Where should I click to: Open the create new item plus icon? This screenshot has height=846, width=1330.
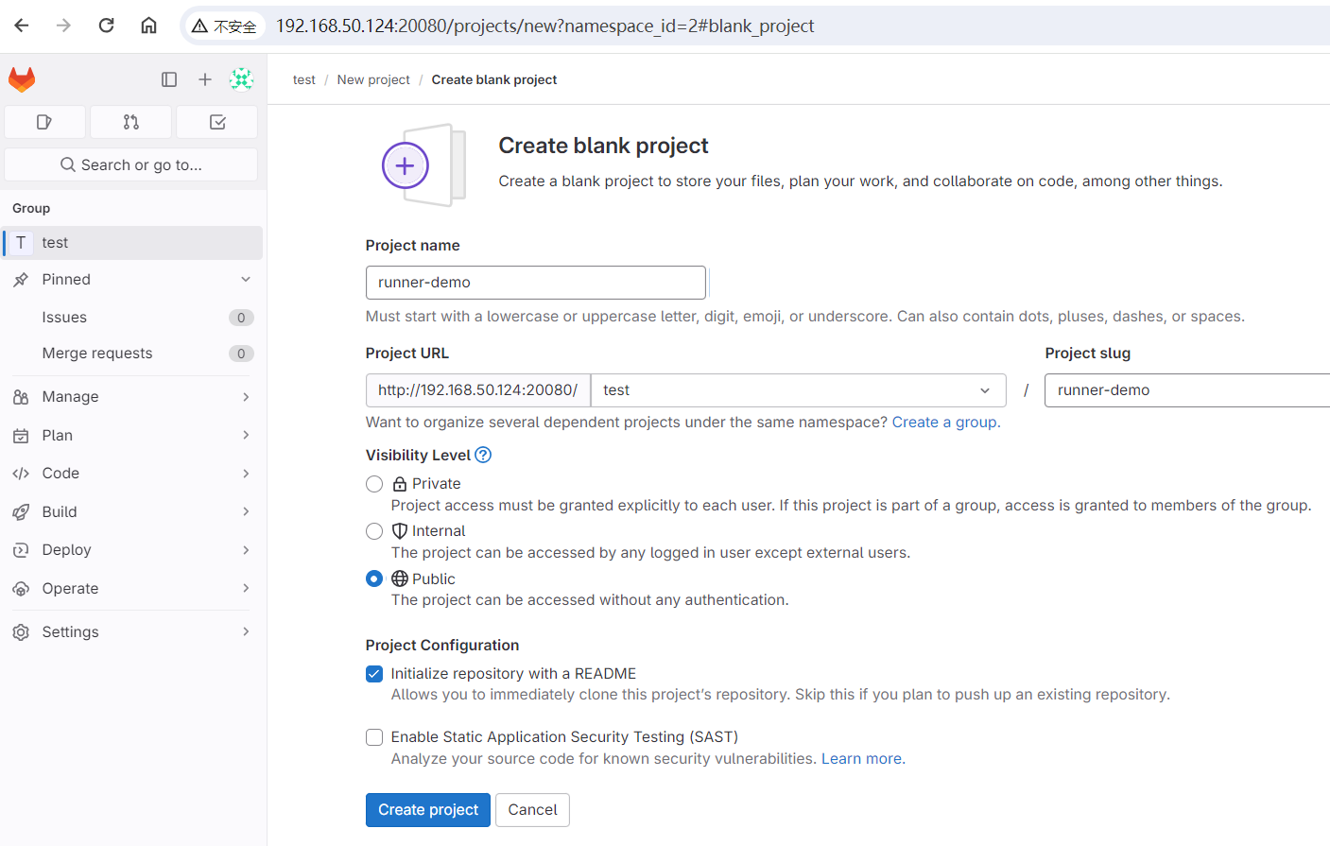(205, 79)
